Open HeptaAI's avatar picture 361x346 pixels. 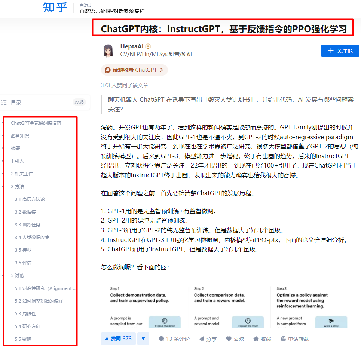pos(108,50)
